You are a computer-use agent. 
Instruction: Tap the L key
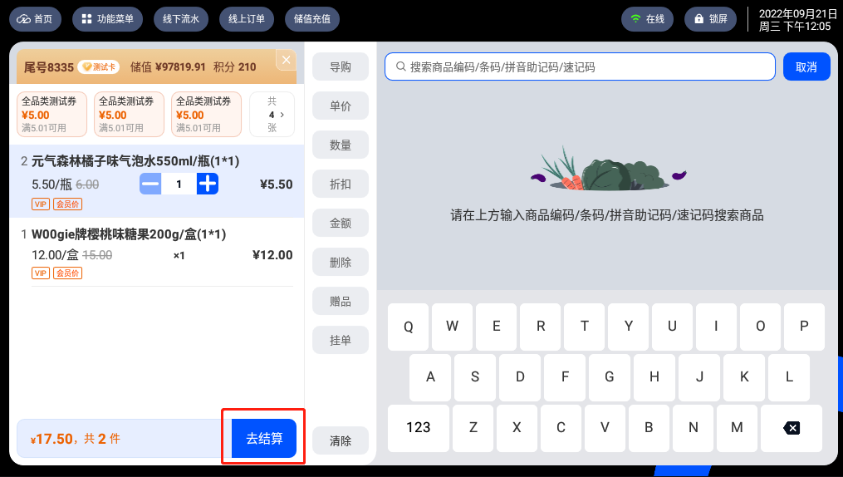(789, 377)
